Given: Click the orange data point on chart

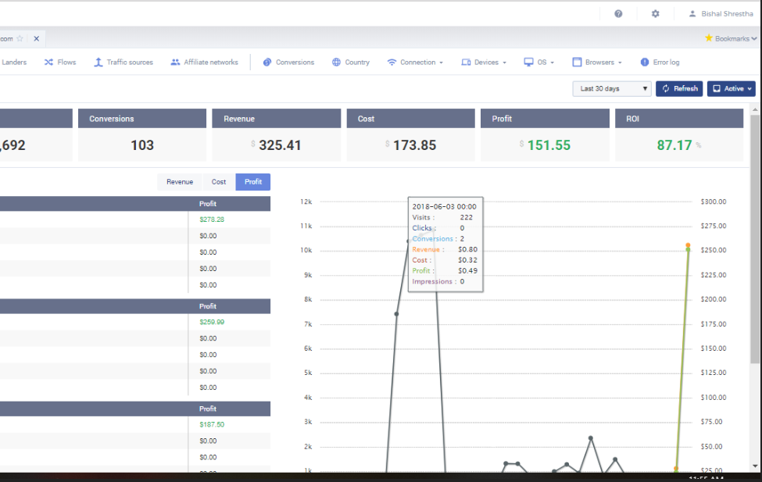Looking at the screenshot, I should pyautogui.click(x=688, y=245).
